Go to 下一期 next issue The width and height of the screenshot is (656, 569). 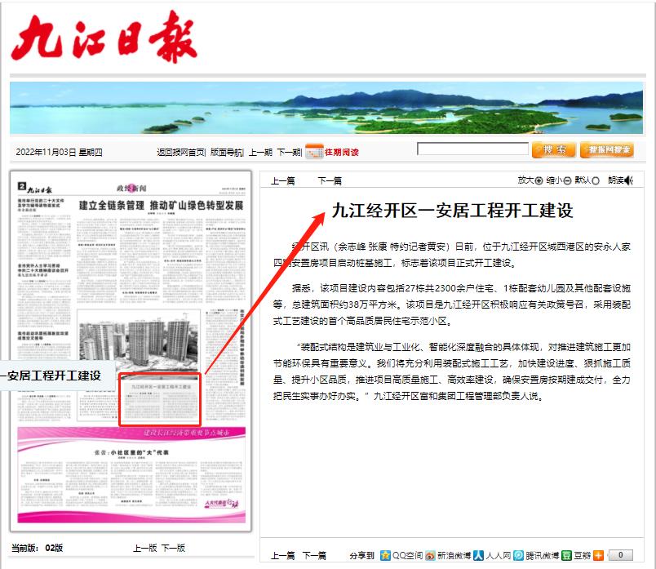pos(289,152)
